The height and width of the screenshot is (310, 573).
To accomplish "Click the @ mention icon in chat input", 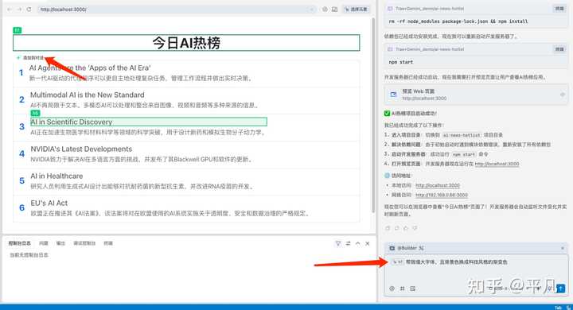I will (x=392, y=289).
